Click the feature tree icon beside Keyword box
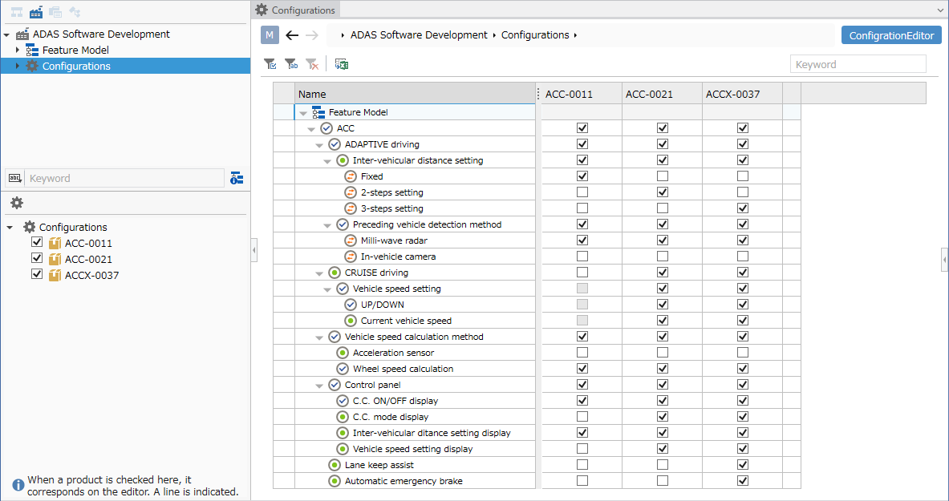This screenshot has width=949, height=501. click(237, 178)
